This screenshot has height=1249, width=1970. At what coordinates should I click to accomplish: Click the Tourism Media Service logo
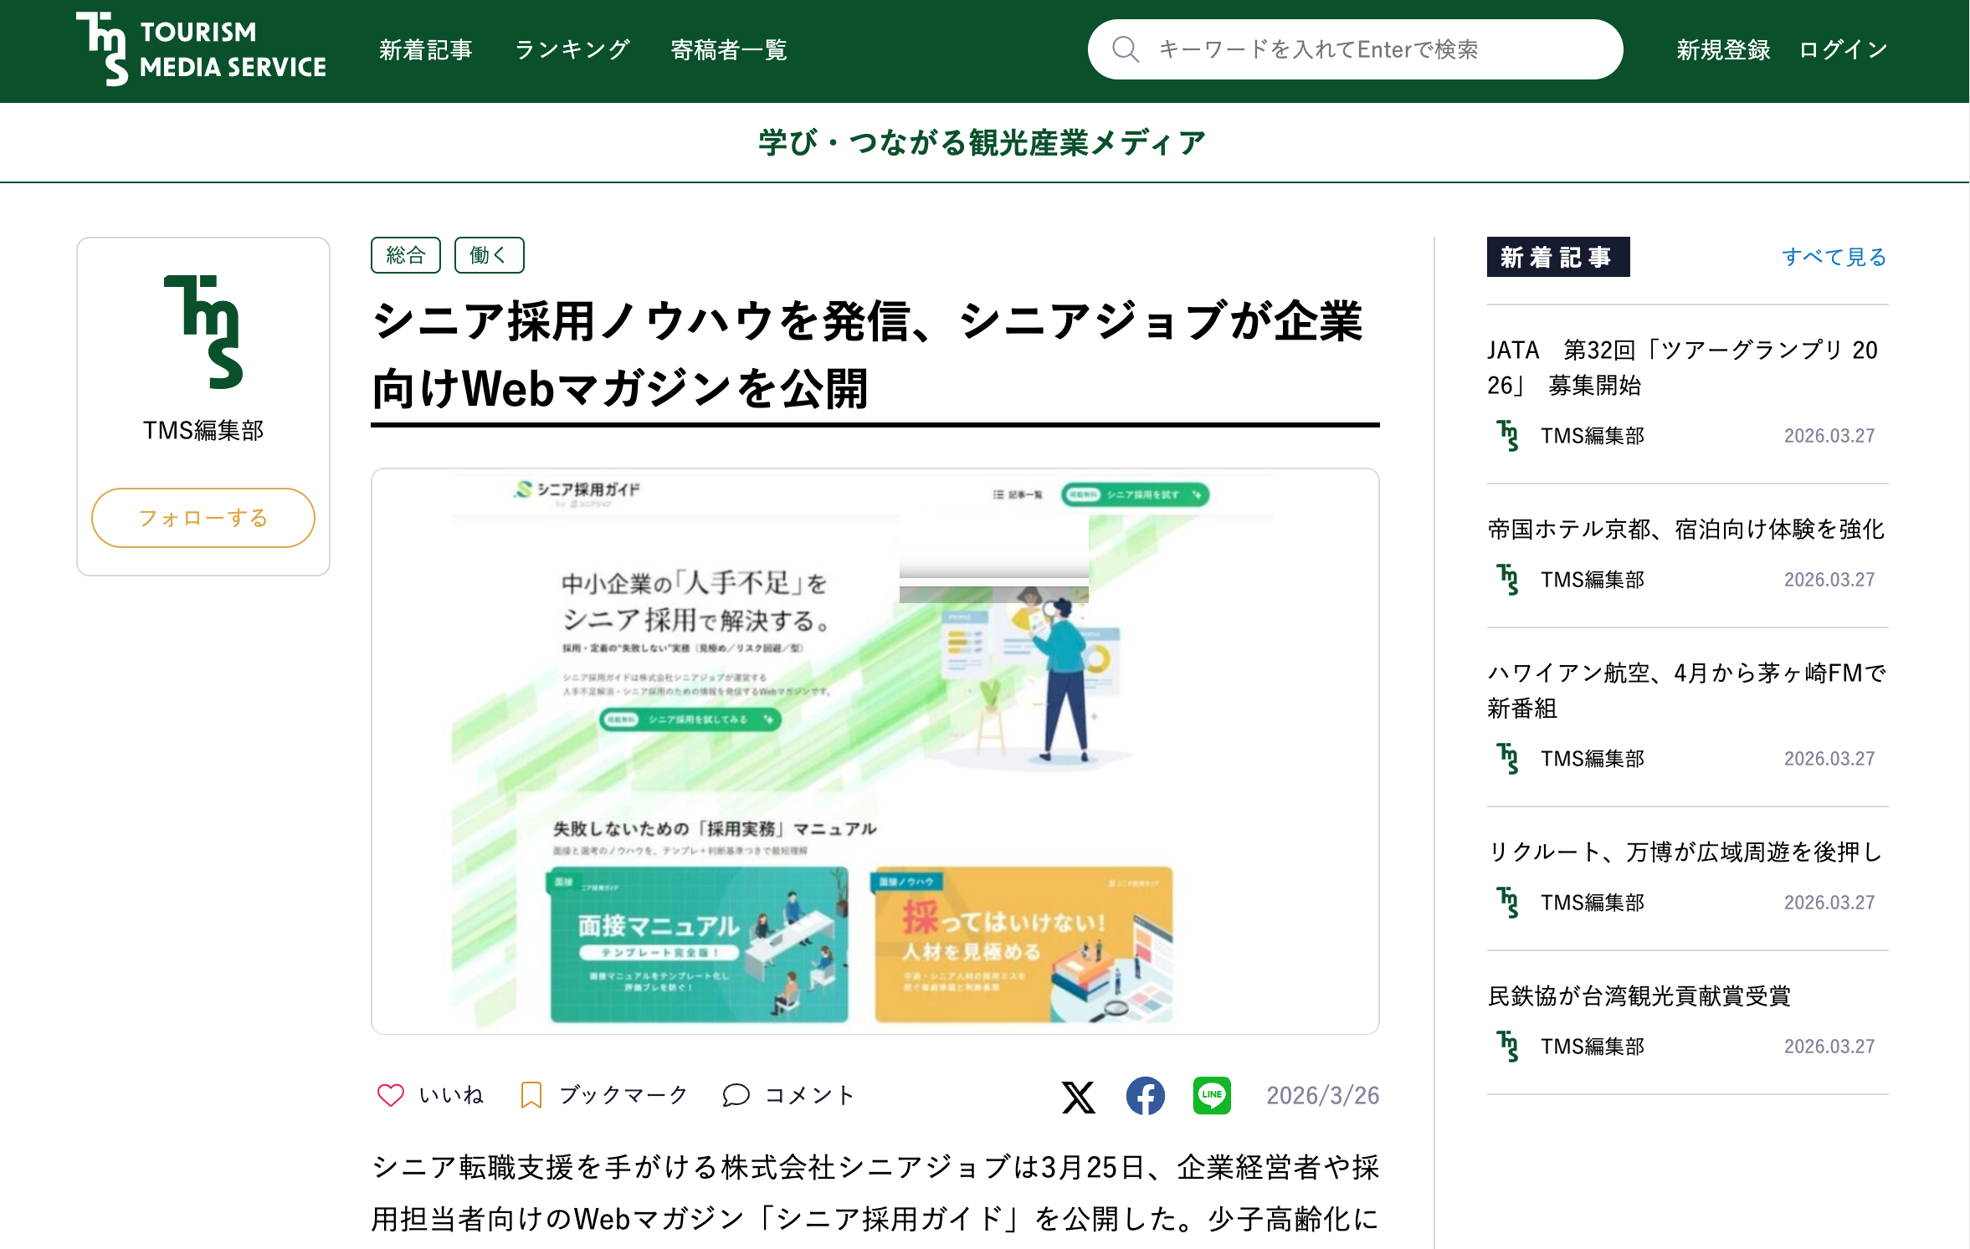click(x=201, y=49)
